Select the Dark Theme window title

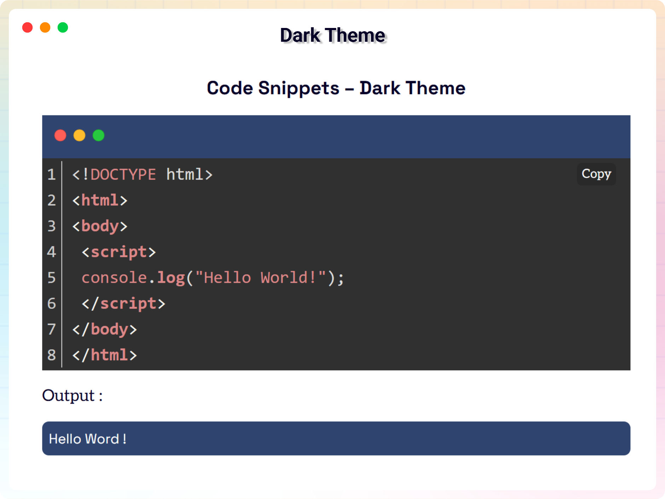point(332,35)
